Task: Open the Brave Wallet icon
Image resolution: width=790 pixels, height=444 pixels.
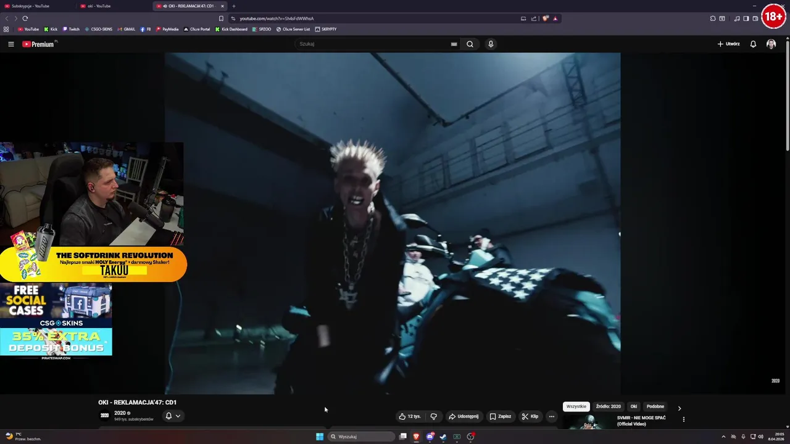Action: pyautogui.click(x=755, y=18)
